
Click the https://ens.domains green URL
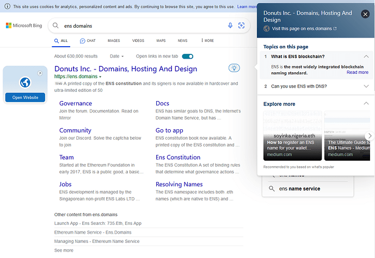click(76, 77)
